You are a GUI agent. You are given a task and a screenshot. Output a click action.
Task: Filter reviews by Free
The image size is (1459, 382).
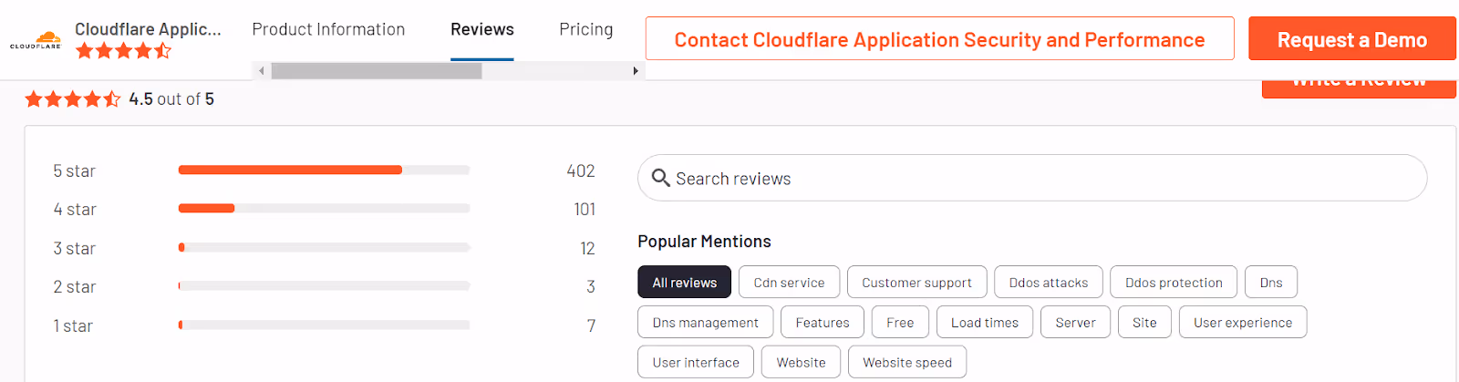(x=900, y=323)
